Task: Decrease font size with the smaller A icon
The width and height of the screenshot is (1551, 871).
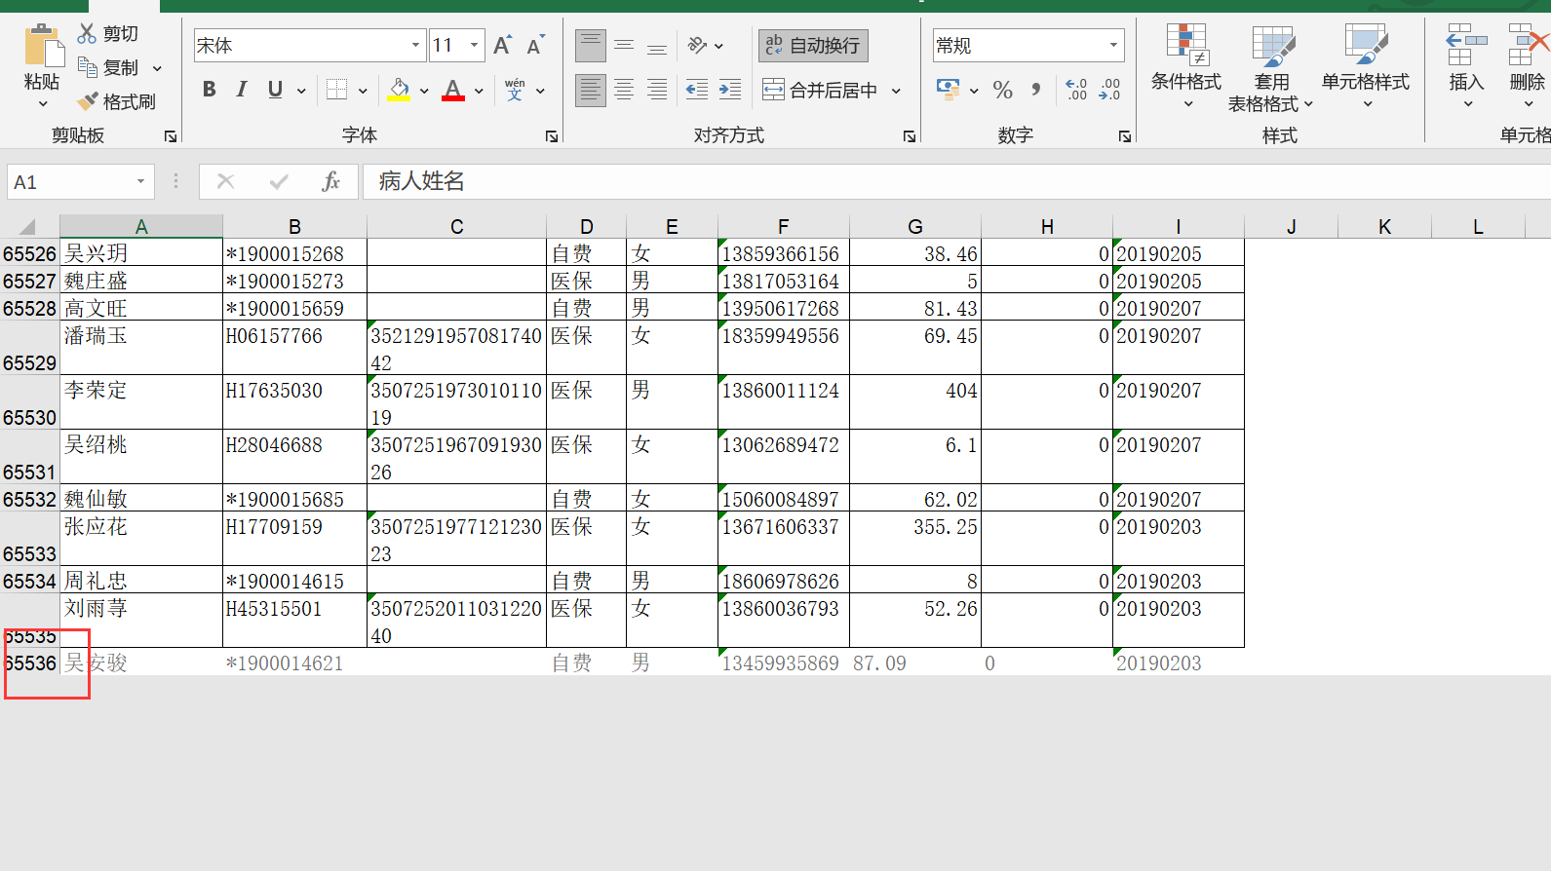Action: coord(535,45)
